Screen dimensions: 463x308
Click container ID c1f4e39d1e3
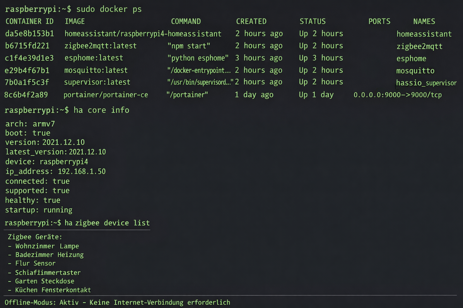29,58
